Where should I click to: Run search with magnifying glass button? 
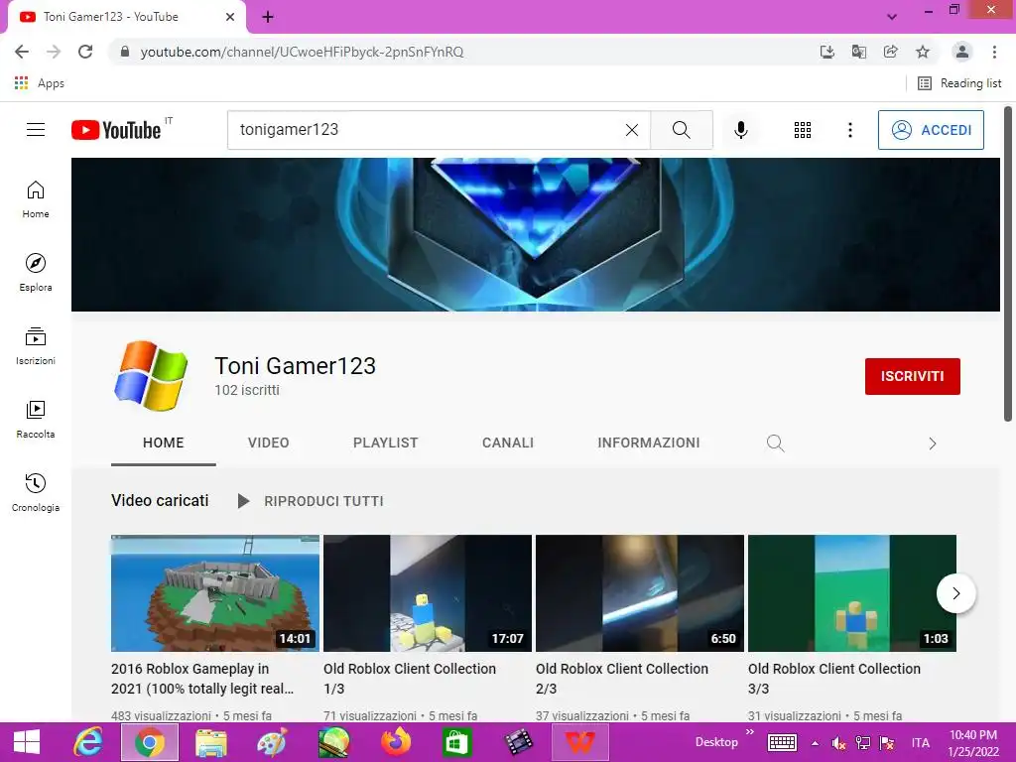[681, 130]
